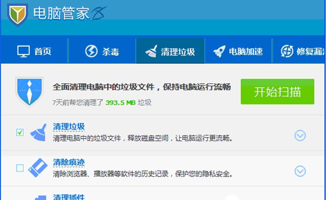Click the lightning icon beside 杀毒
The width and height of the screenshot is (326, 200).
point(91,51)
